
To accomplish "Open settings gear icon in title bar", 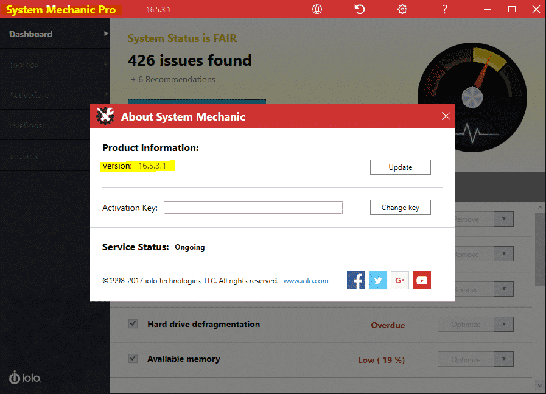I will [402, 9].
